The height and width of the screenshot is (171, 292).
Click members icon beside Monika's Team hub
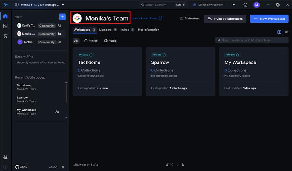(59, 34)
